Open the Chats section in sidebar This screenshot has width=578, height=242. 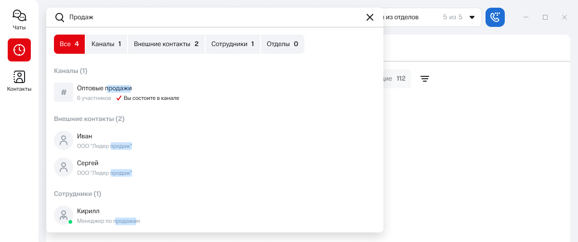pyautogui.click(x=19, y=20)
